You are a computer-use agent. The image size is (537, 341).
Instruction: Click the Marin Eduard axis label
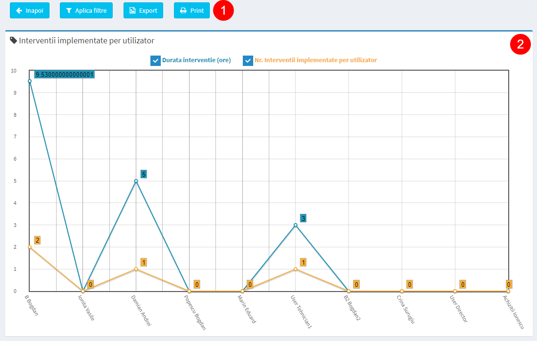247,309
